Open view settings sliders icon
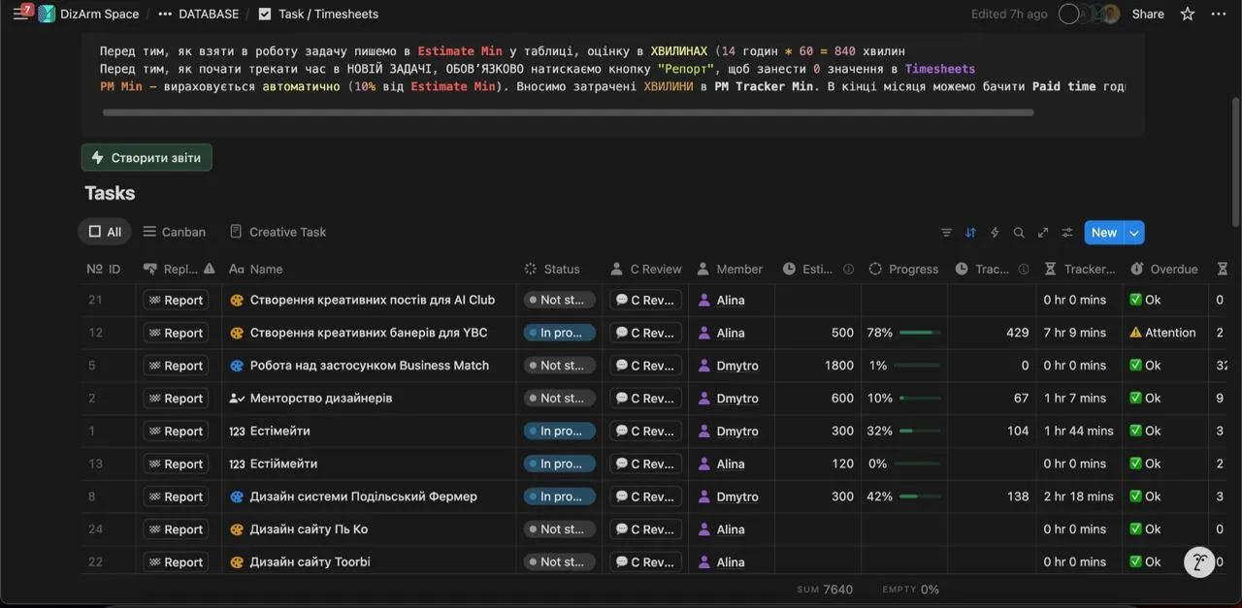 [x=1067, y=233]
